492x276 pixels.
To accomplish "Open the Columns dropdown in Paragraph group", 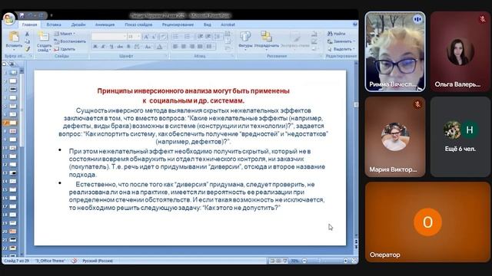I will [210, 47].
